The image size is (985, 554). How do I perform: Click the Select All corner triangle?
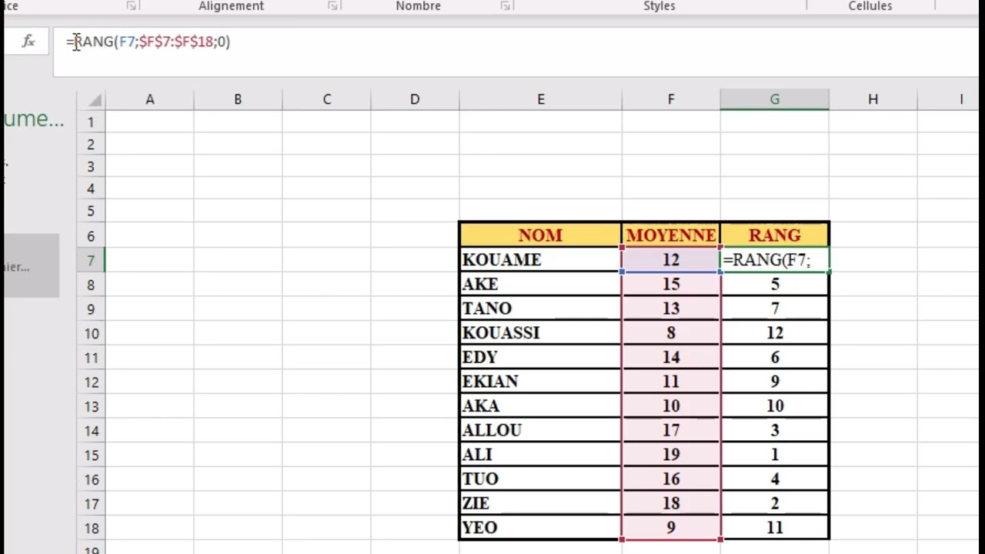pos(95,99)
